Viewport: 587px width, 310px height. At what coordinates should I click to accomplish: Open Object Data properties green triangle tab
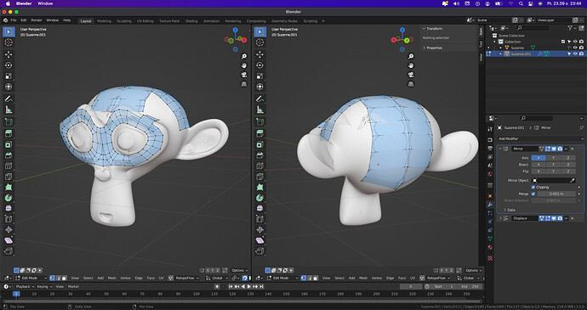(490, 238)
